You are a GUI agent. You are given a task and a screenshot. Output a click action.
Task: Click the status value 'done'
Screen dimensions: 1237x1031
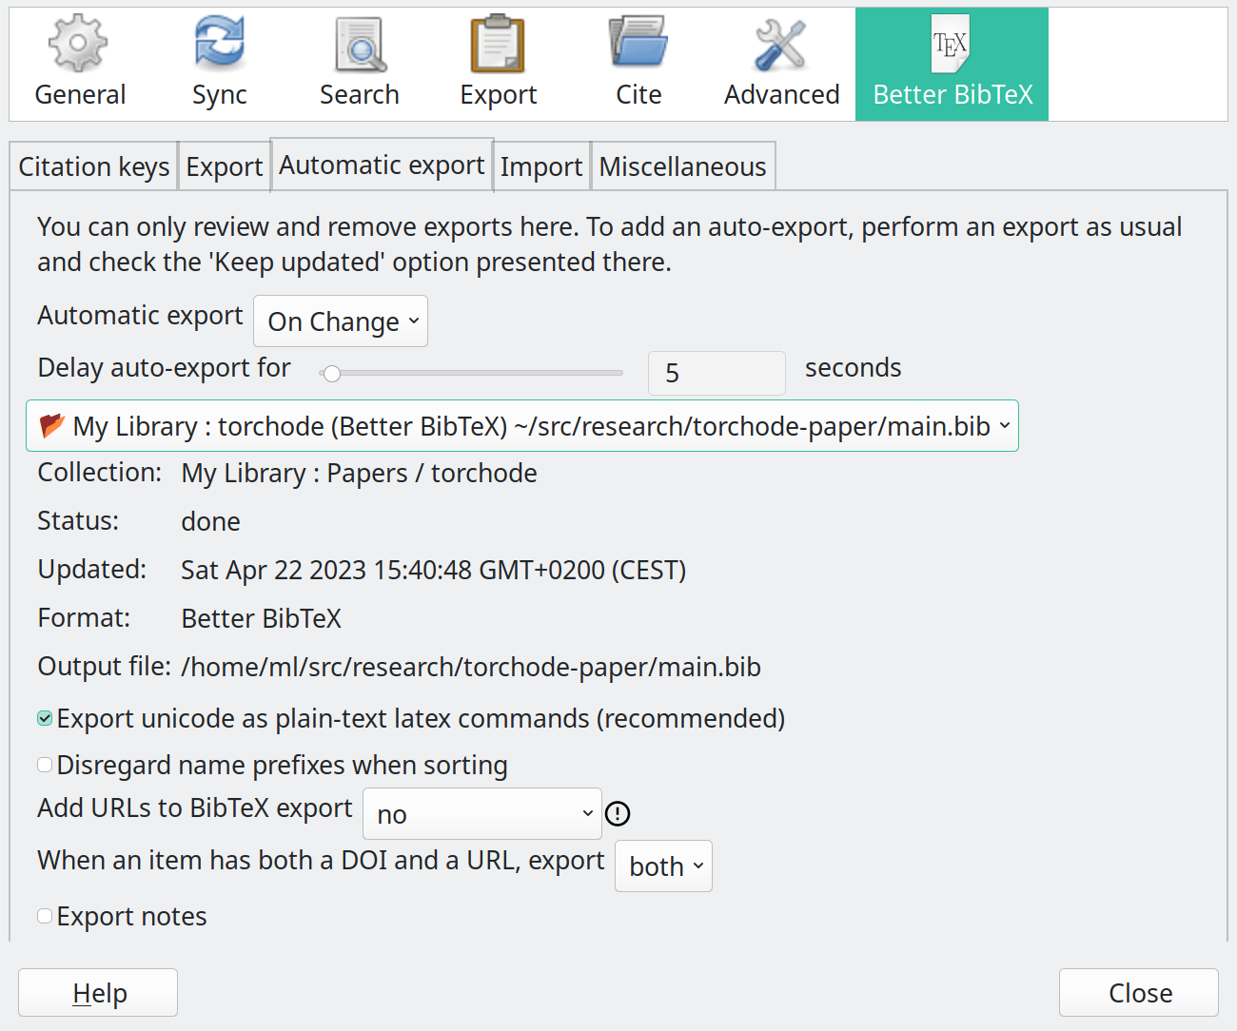(x=210, y=521)
